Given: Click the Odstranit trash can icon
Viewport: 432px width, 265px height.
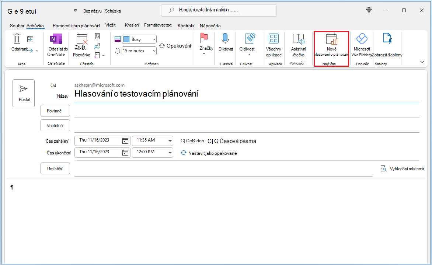Looking at the screenshot, I should click(17, 39).
